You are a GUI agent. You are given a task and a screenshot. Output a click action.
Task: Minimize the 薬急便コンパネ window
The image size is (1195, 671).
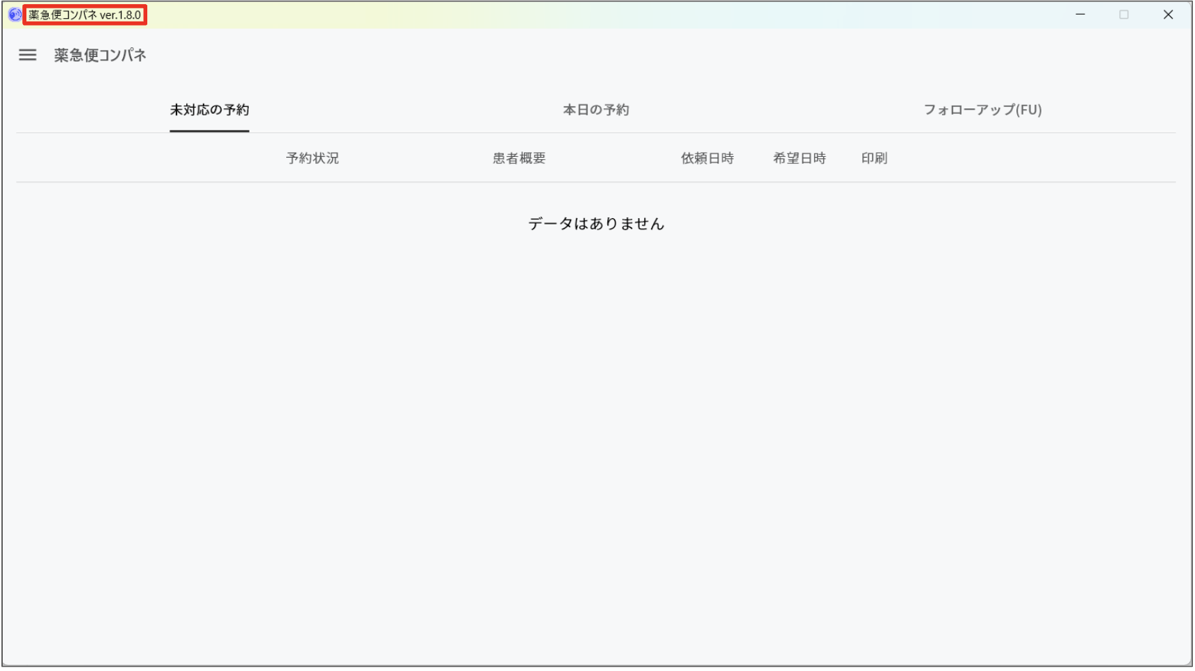coord(1080,14)
